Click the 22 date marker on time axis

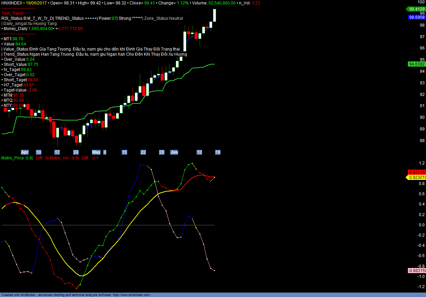(143, 152)
